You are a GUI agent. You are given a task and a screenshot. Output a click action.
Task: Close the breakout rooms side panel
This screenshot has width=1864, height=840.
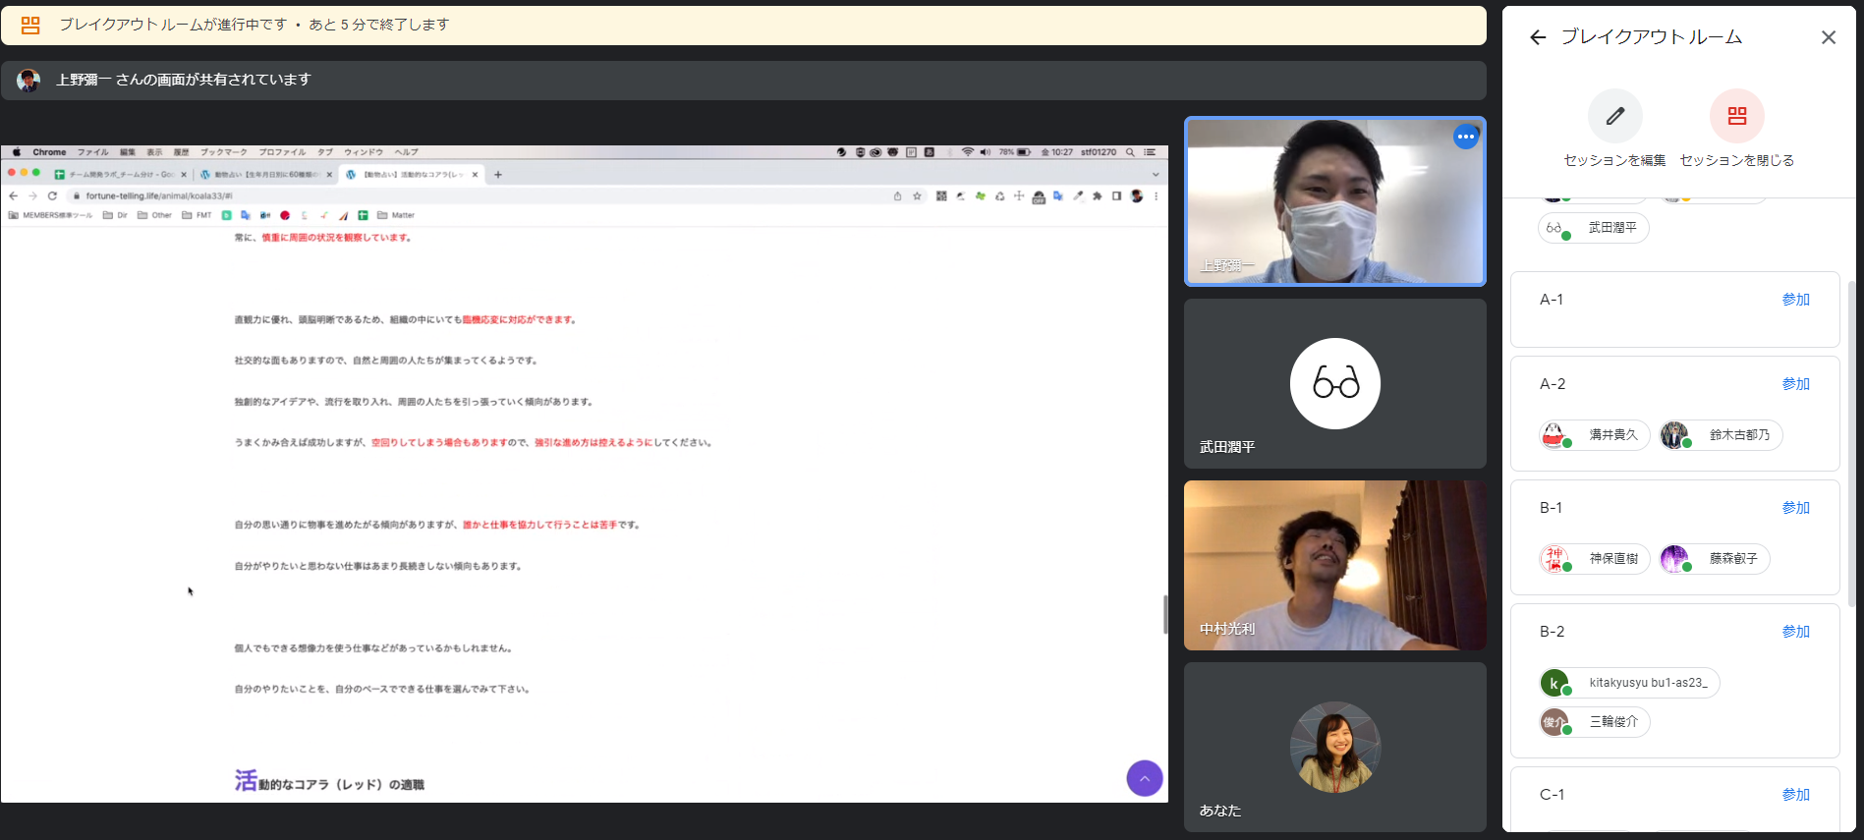(x=1828, y=37)
